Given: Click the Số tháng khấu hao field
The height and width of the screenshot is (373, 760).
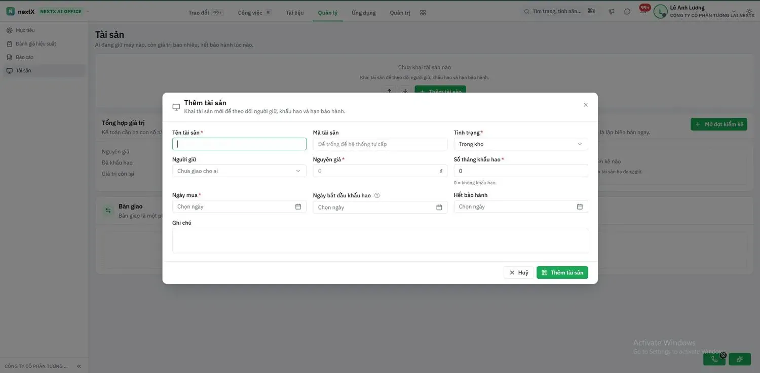Looking at the screenshot, I should tap(521, 171).
